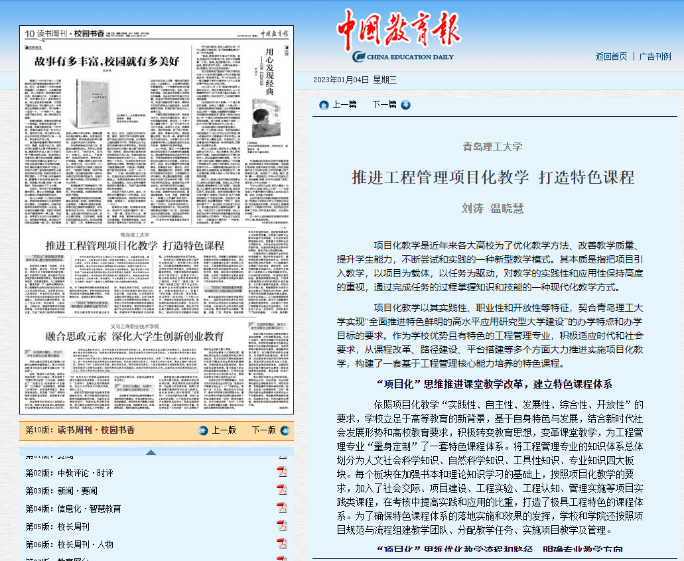
Task: Open PDF icon beside 第04版 信息化·智慧教育
Action: pos(282,508)
